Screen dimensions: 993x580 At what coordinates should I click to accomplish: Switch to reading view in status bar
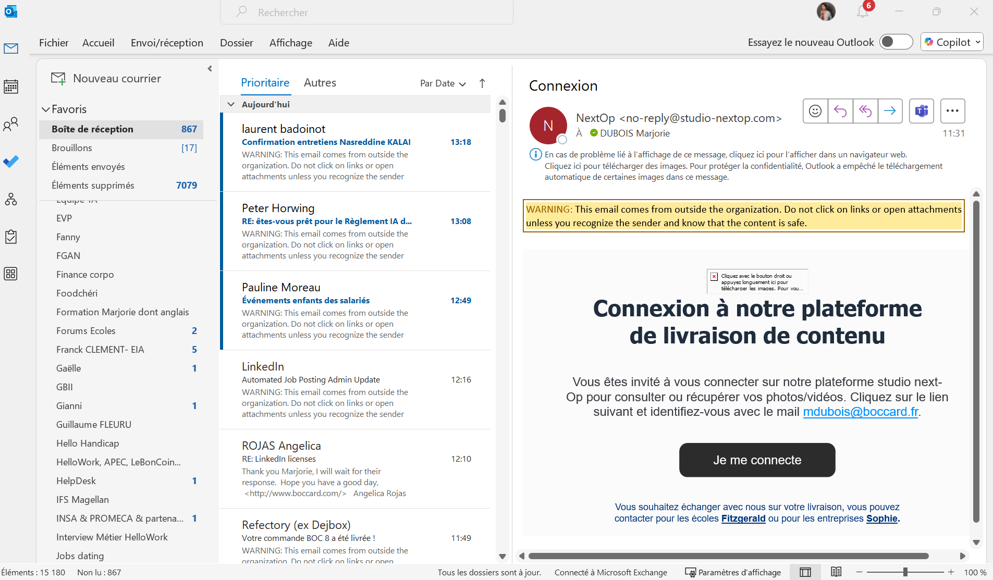click(x=836, y=572)
